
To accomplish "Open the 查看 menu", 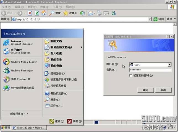I will [32, 7].
